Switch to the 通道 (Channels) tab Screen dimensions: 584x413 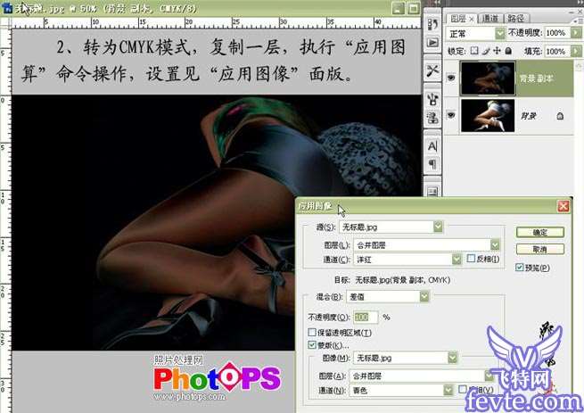489,17
